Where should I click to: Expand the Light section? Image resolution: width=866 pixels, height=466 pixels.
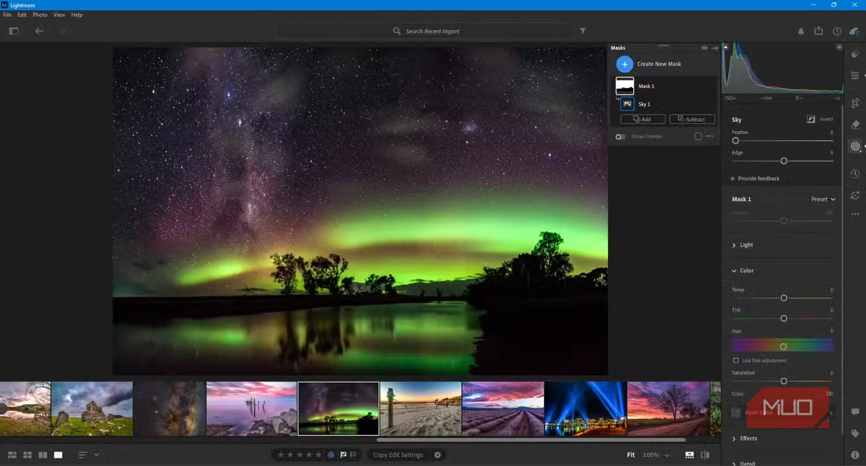pyautogui.click(x=742, y=245)
